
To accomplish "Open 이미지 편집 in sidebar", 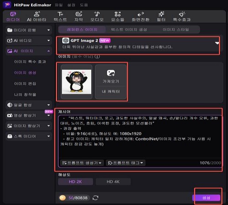I will coord(25,83).
